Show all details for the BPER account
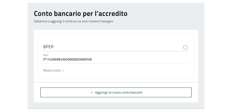This screenshot has width=225, height=112. click(54, 70)
